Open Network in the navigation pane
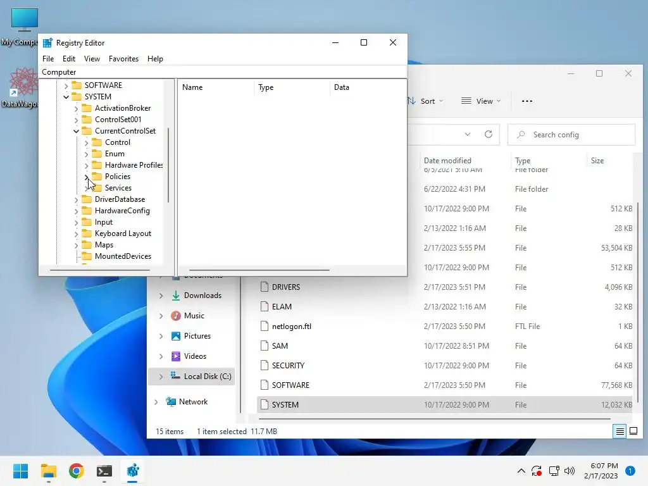The width and height of the screenshot is (648, 486). 193,402
